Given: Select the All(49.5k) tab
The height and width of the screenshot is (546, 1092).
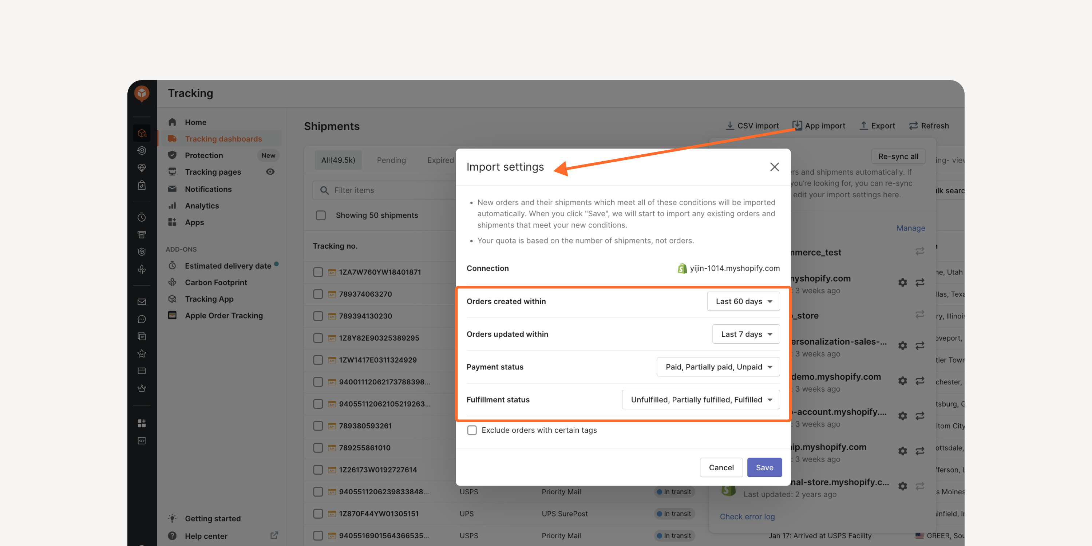Looking at the screenshot, I should [x=338, y=160].
